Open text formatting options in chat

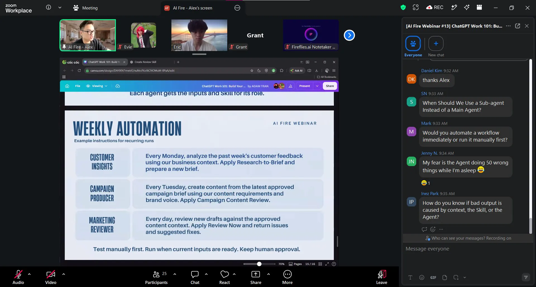click(x=410, y=278)
